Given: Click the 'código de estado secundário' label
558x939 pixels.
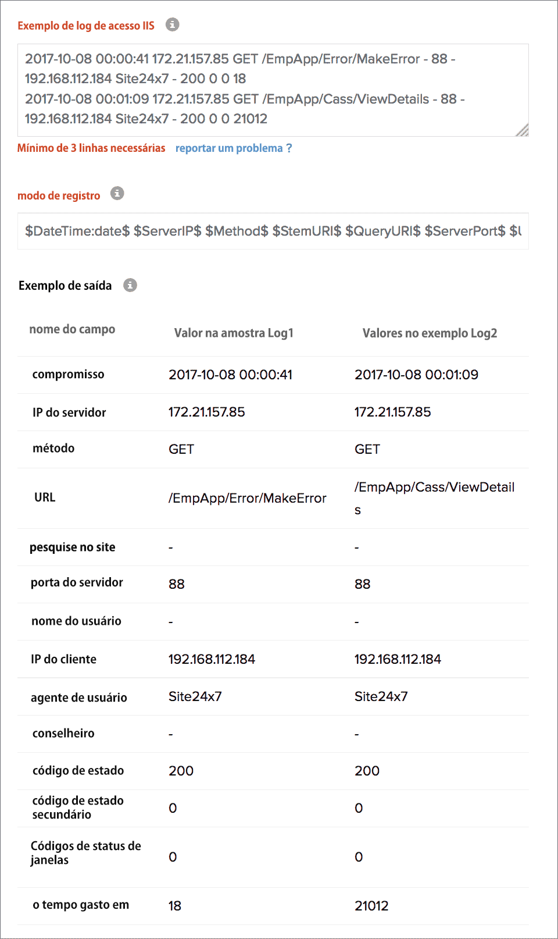Looking at the screenshot, I should pos(78,808).
